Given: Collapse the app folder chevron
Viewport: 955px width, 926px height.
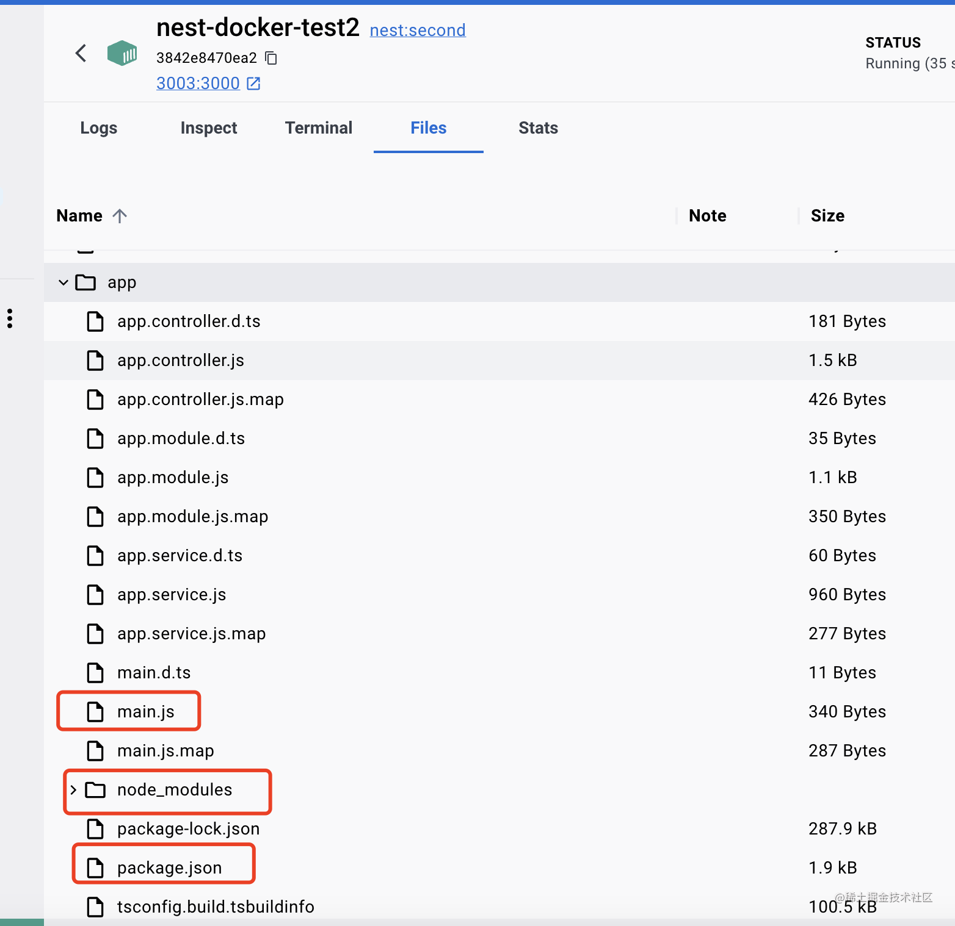Looking at the screenshot, I should coord(63,282).
